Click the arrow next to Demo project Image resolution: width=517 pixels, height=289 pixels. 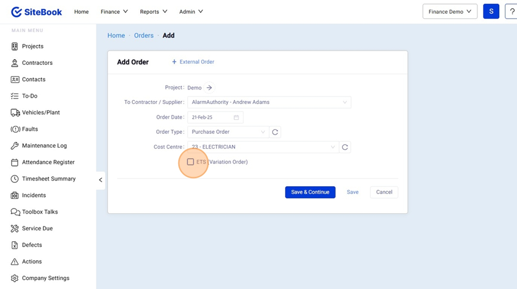209,88
